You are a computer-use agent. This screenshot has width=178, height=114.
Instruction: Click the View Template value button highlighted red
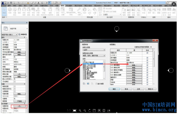pyautogui.click(x=20, y=106)
